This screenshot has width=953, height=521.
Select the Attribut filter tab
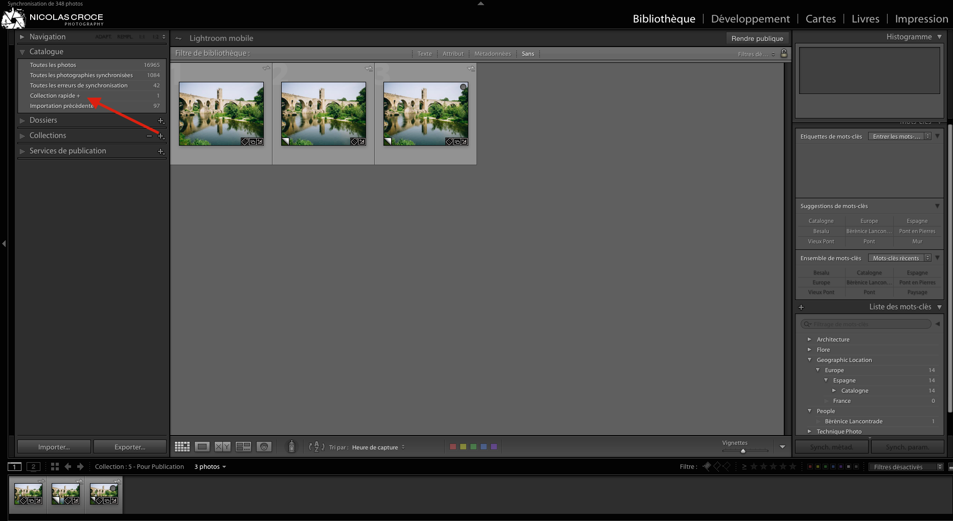[452, 53]
